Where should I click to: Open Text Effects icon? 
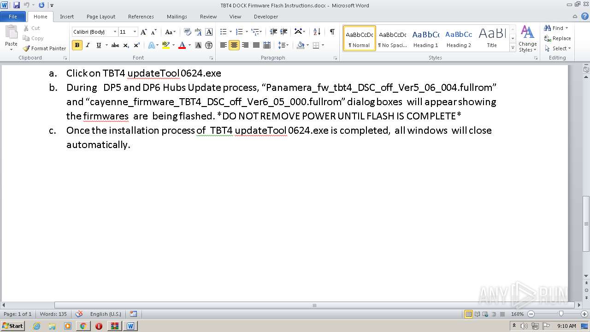[x=151, y=45]
